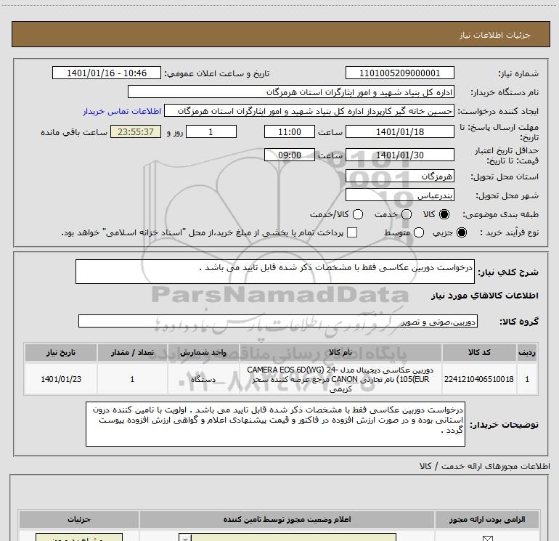The height and width of the screenshot is (541, 559).
Task: Select the جزیی purchase type radio
Action: 462,232
